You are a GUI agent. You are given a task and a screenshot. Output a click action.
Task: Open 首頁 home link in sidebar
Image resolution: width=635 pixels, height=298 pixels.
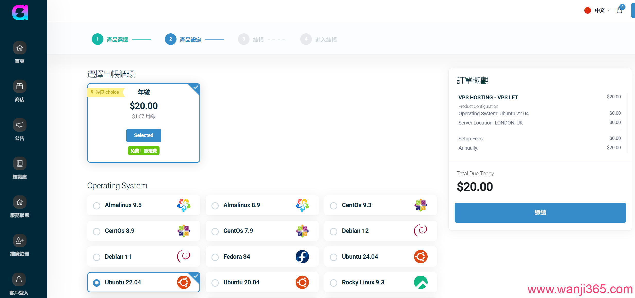pyautogui.click(x=20, y=61)
